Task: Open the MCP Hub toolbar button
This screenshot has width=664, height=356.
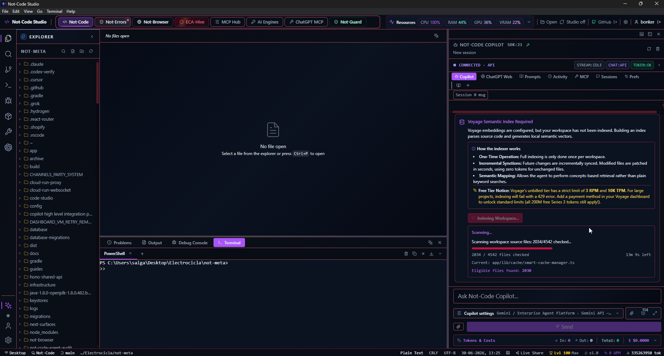Action: pos(228,22)
